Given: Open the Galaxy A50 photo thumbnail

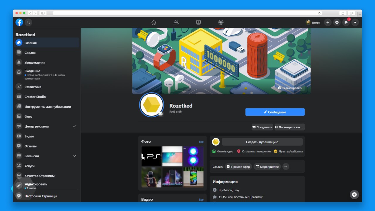Looking at the screenshot, I should (x=172, y=177).
